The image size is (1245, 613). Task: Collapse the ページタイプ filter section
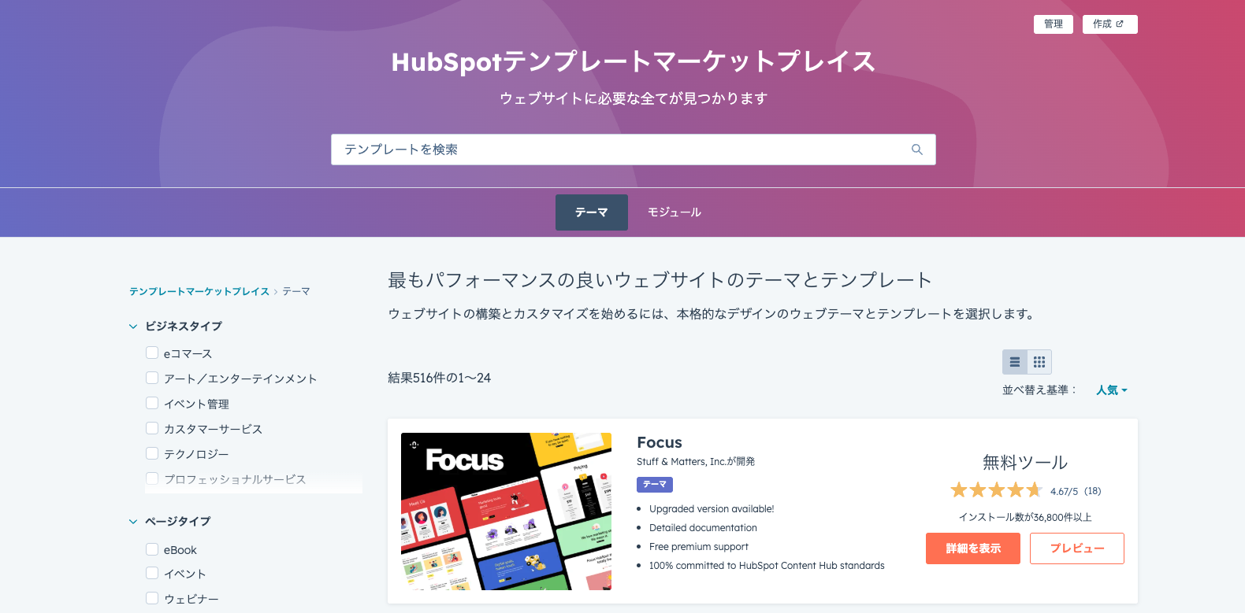tap(133, 522)
